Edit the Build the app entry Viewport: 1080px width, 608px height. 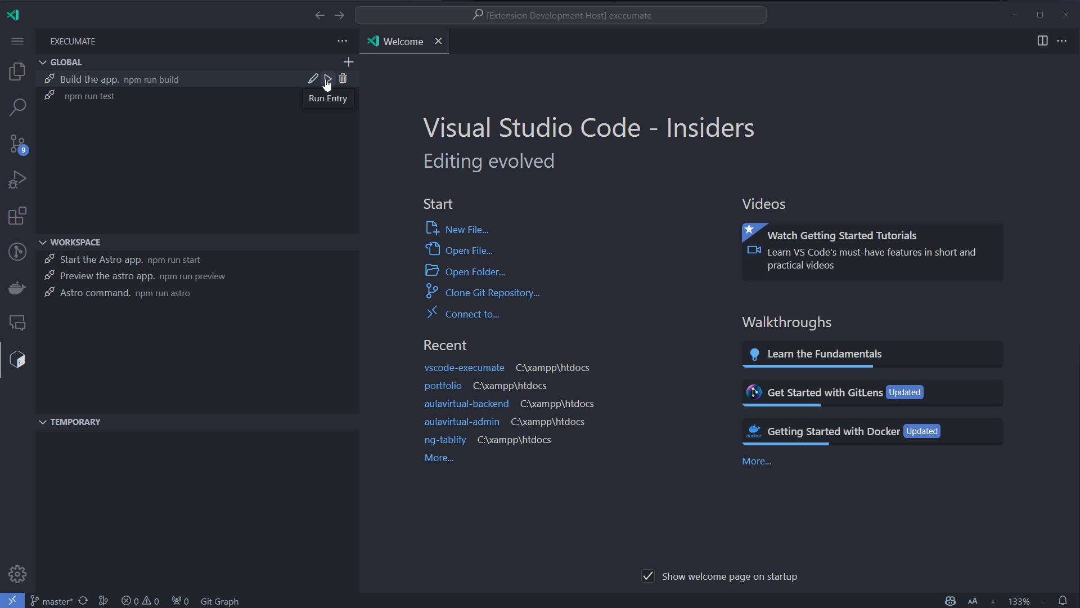click(x=313, y=79)
